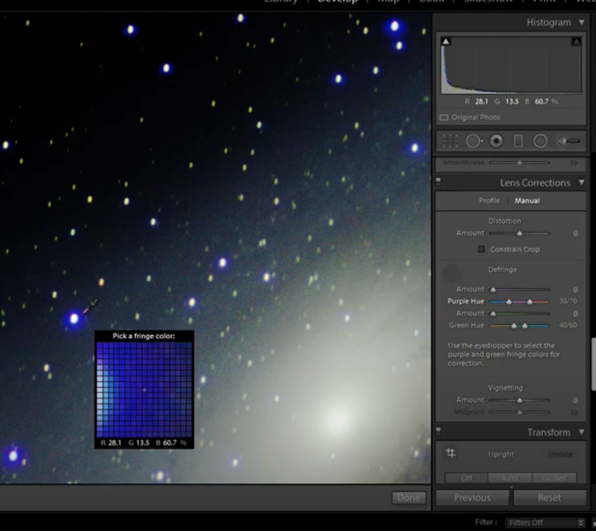Image resolution: width=596 pixels, height=531 pixels.
Task: Collapse the Transform panel
Action: coord(582,432)
